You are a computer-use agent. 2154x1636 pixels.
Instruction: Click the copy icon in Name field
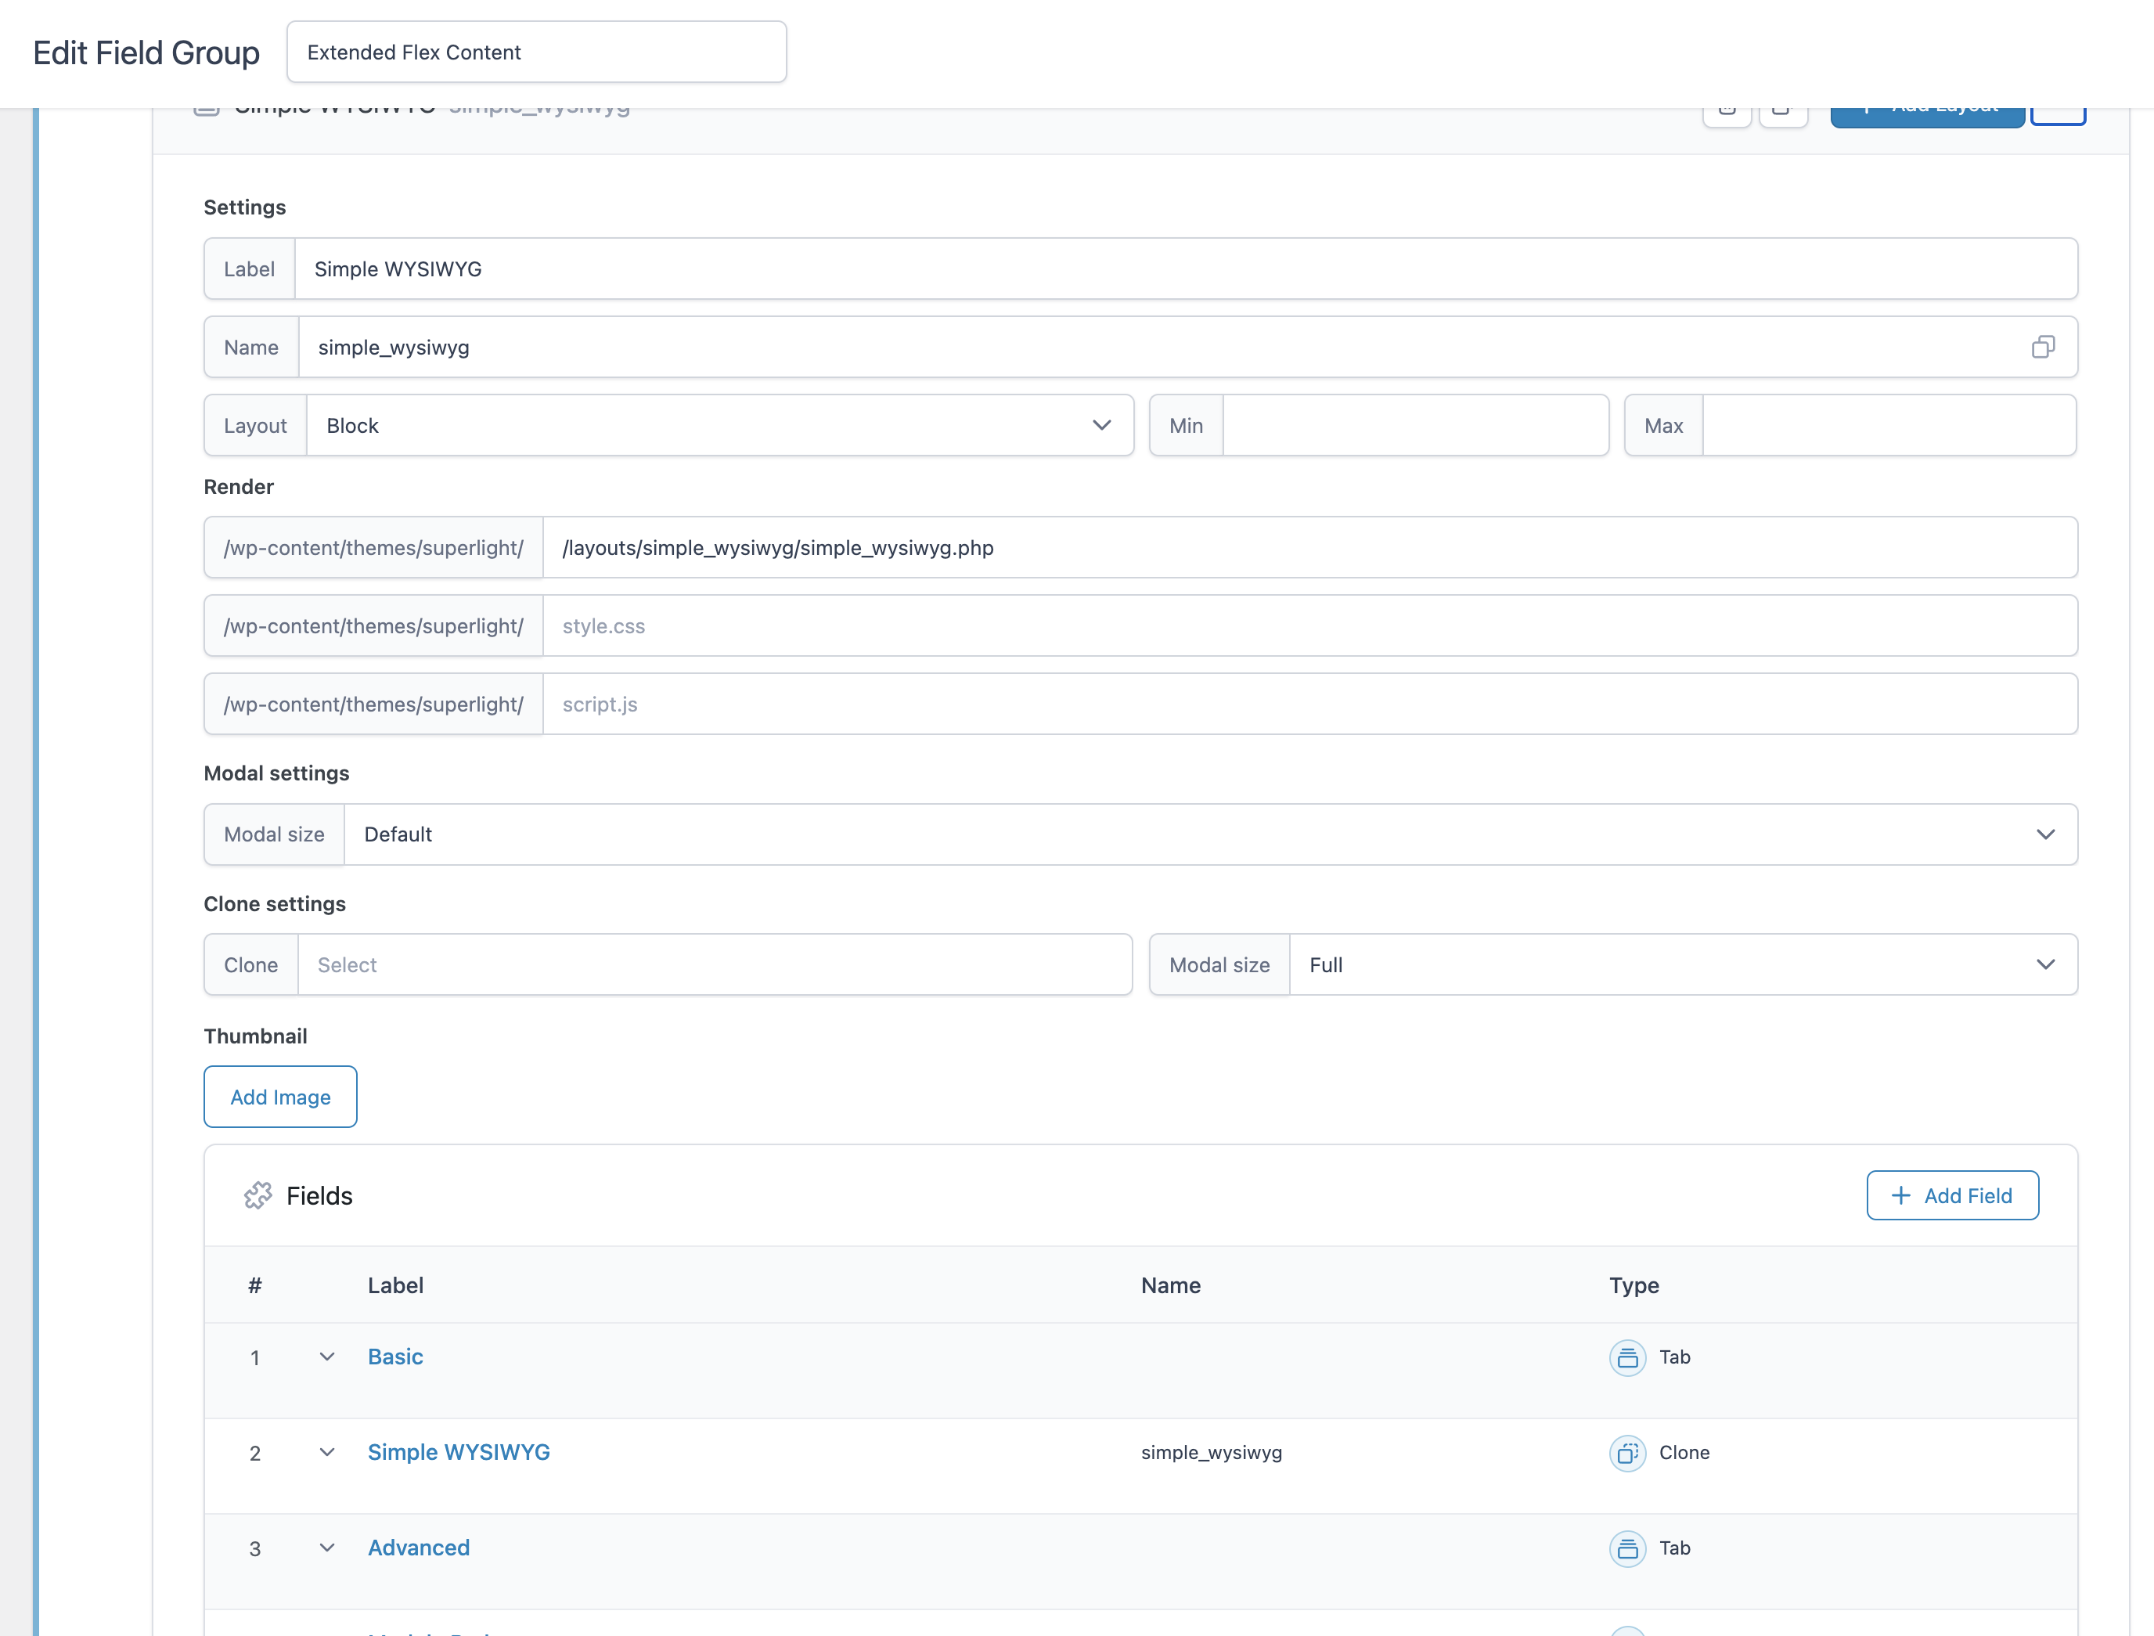click(2043, 347)
